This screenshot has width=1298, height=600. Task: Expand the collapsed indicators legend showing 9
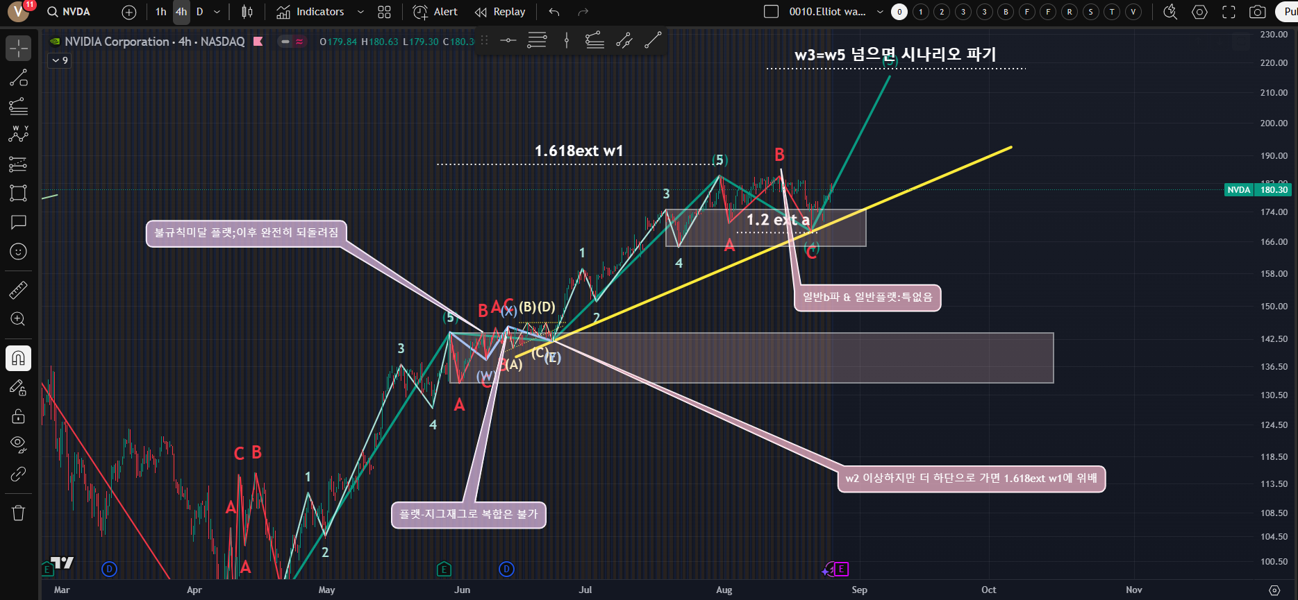pos(60,60)
